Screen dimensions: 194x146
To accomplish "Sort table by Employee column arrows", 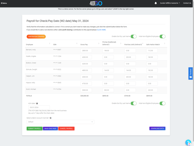I will point(50,43).
